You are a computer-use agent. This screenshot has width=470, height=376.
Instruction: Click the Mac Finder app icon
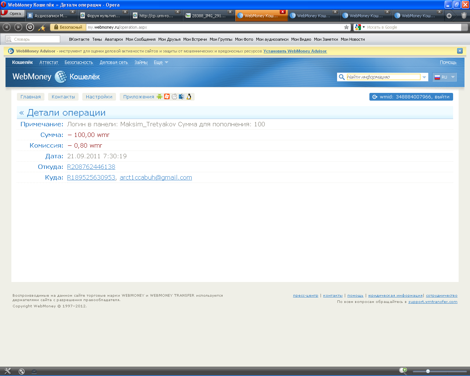181,97
